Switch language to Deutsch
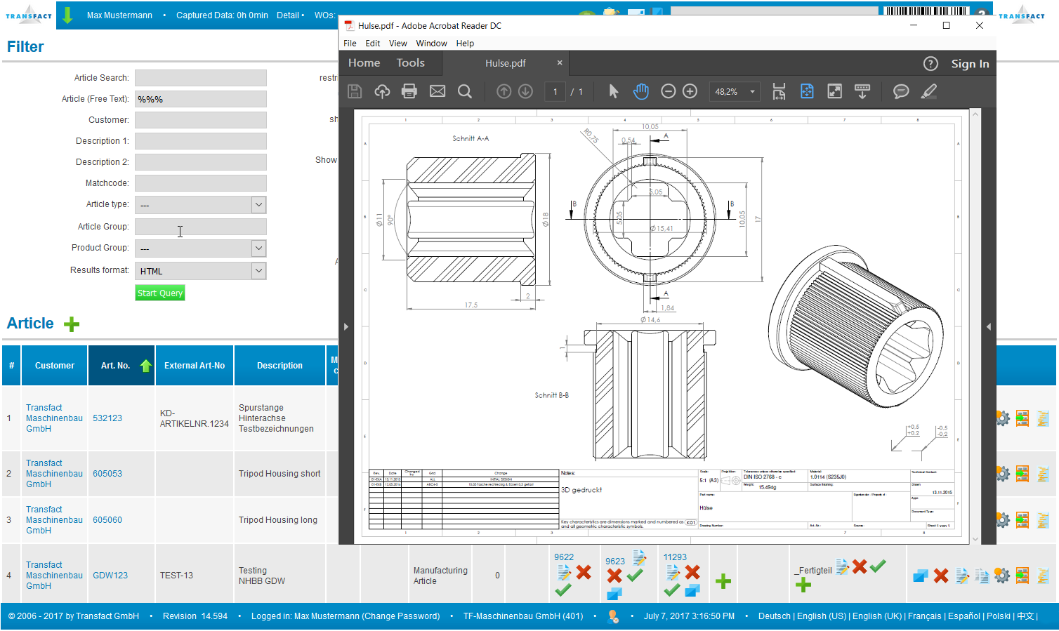 pyautogui.click(x=774, y=616)
